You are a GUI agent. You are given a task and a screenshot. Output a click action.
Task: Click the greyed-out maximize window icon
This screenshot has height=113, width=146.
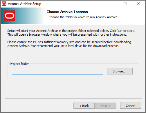[x=125, y=4]
